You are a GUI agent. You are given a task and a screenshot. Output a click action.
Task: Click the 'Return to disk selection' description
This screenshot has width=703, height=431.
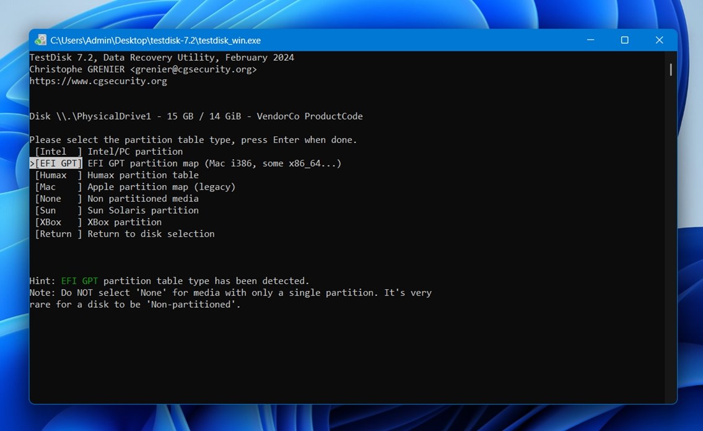click(151, 234)
